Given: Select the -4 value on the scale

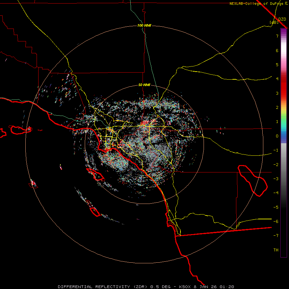Looking at the screenshot, I should pyautogui.click(x=276, y=193).
